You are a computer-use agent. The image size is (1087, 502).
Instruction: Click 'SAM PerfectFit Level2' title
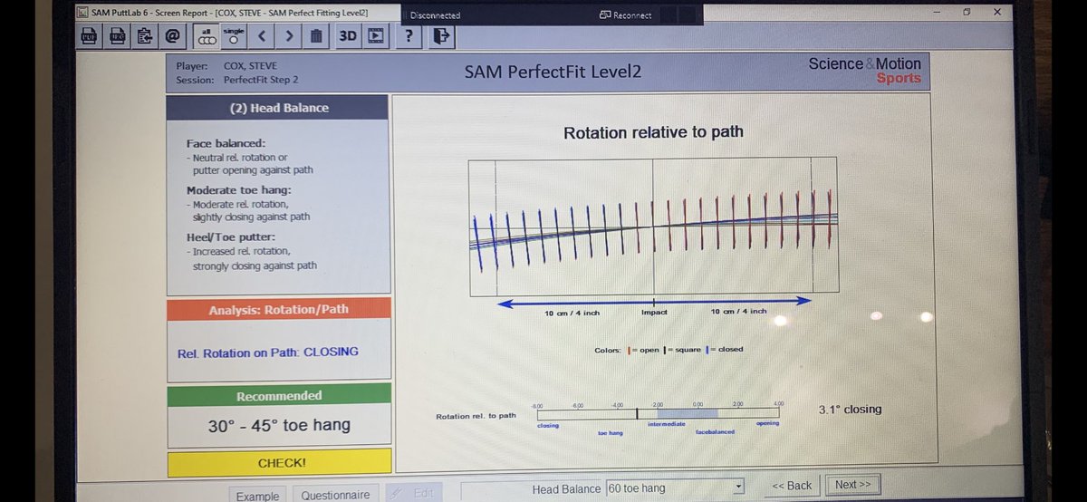[x=553, y=72]
